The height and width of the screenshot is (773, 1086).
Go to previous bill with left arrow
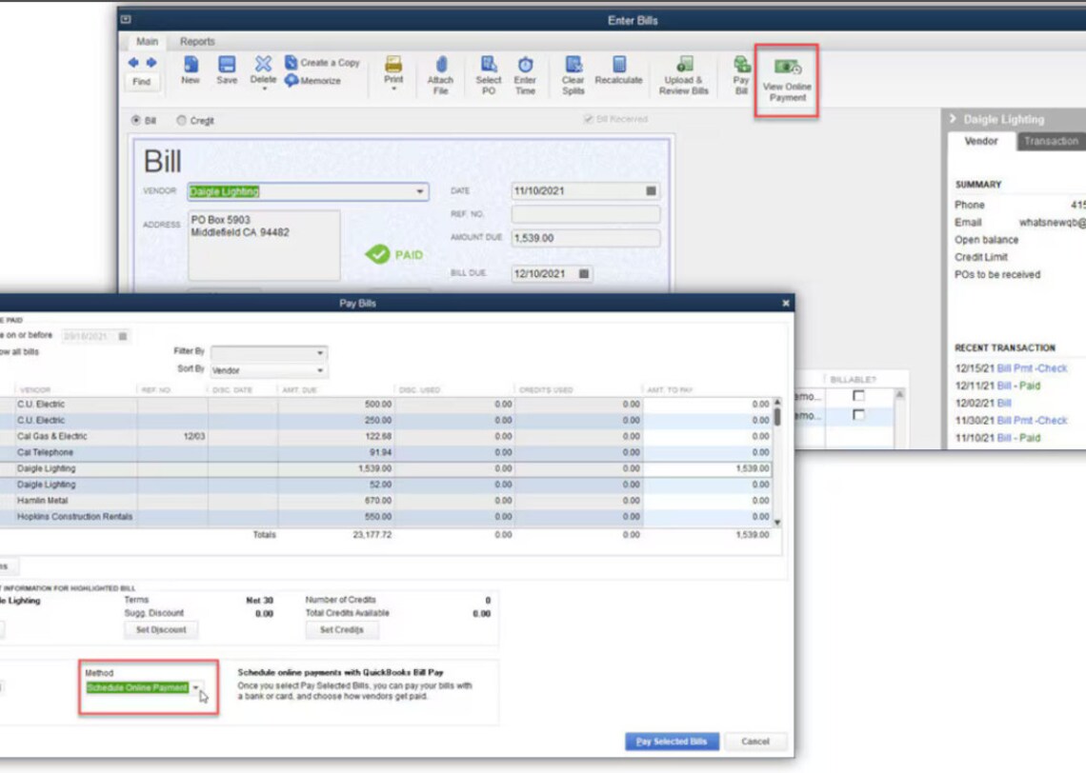[x=133, y=63]
